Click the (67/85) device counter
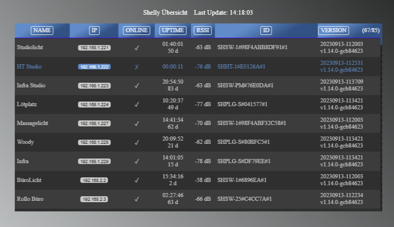394x227 pixels. (x=371, y=30)
